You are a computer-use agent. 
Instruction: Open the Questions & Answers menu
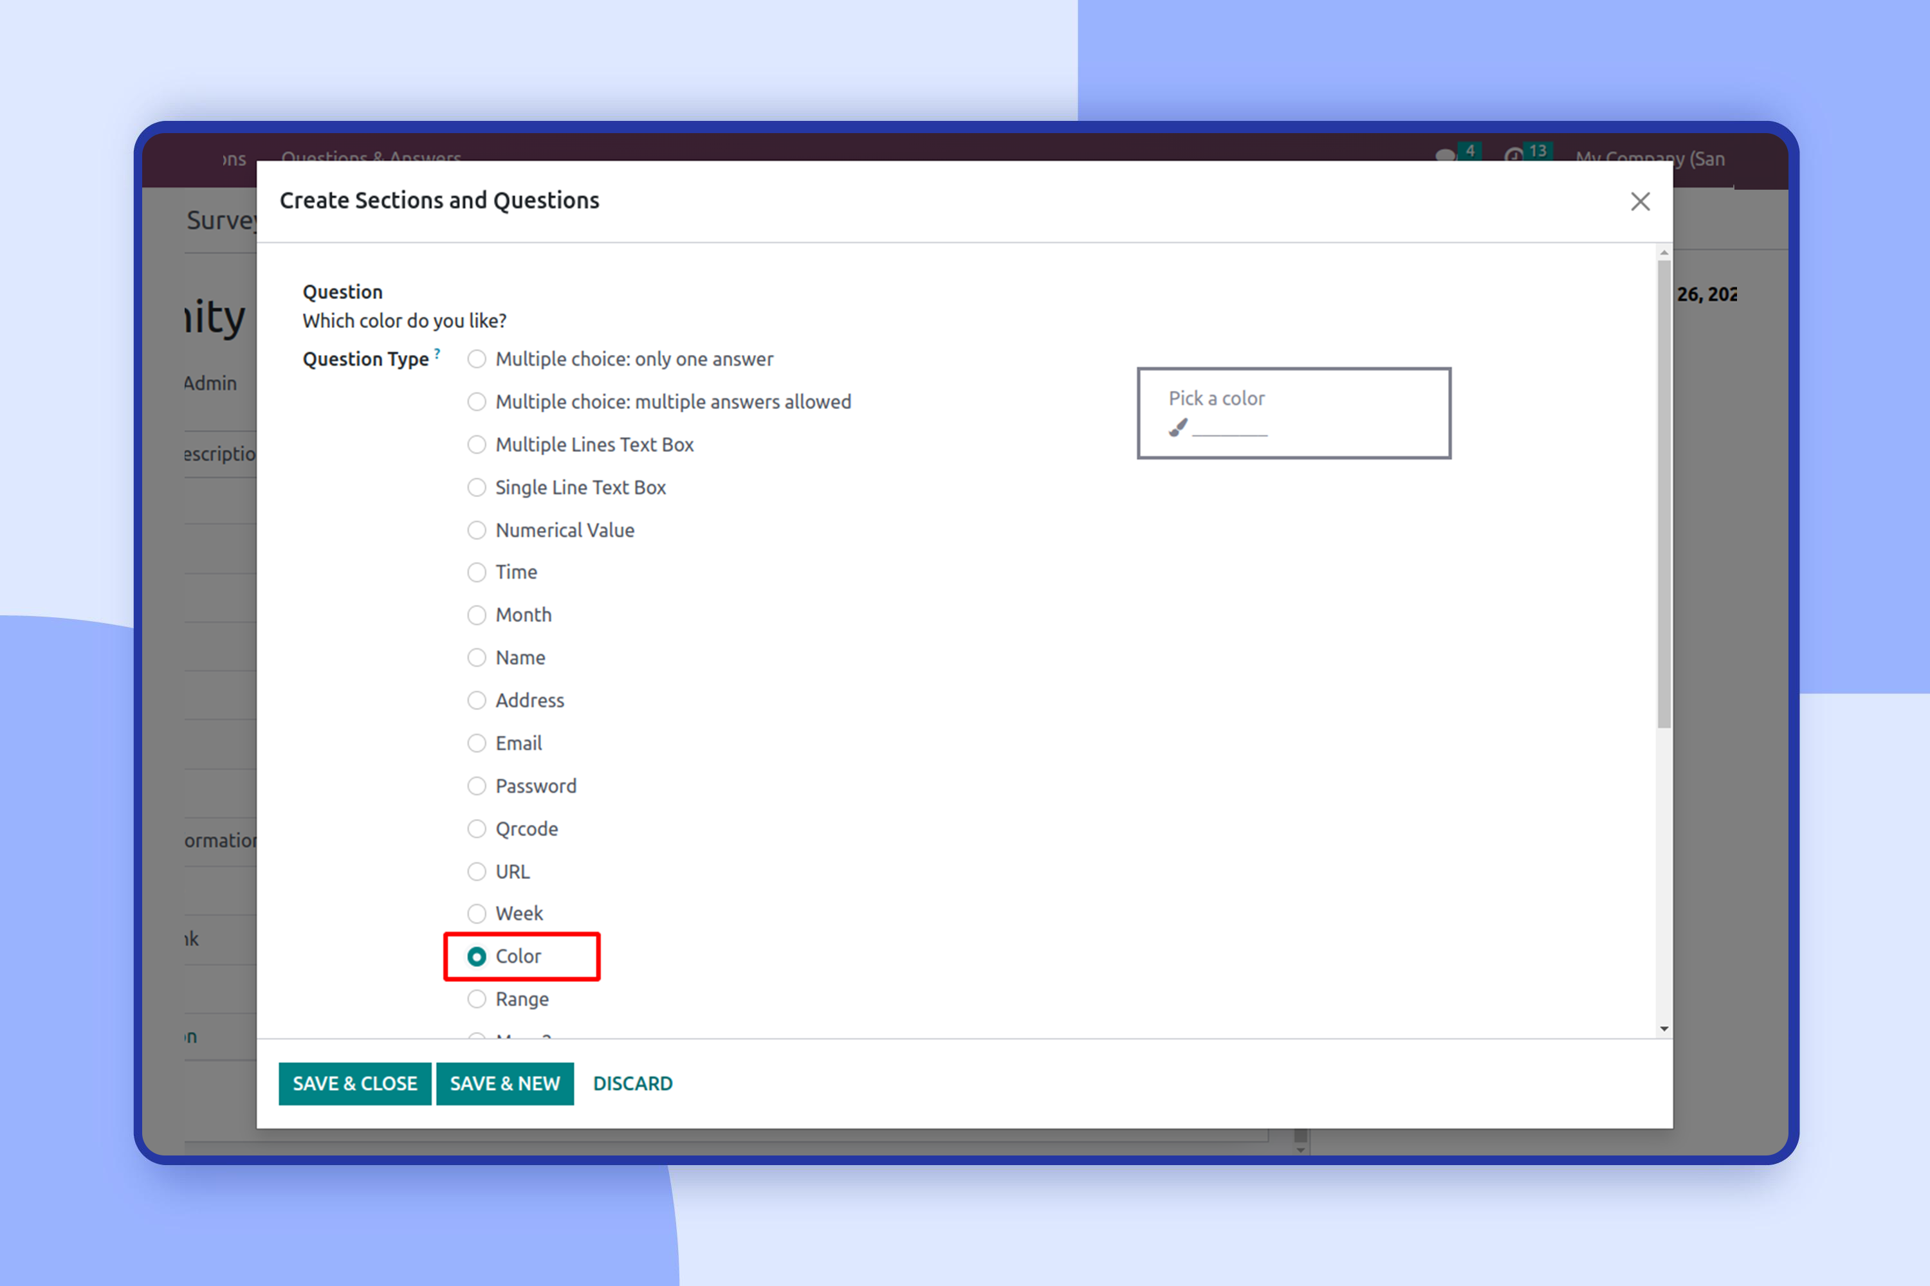pos(371,156)
